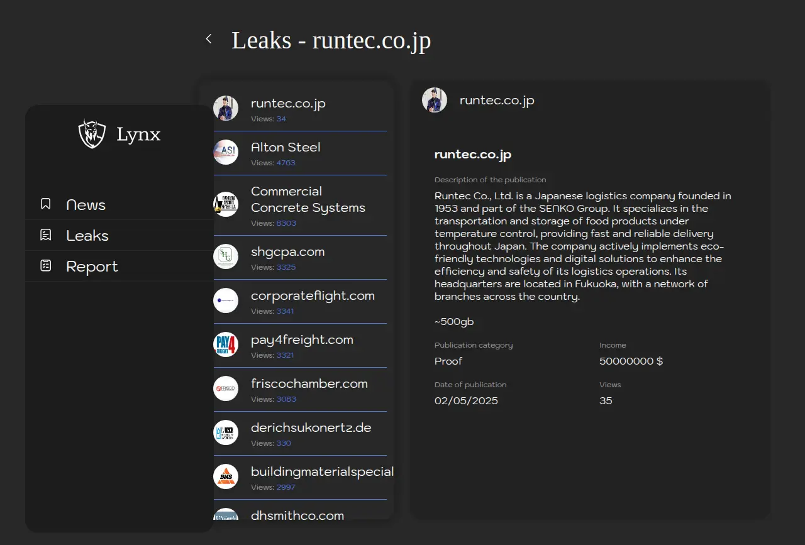Image resolution: width=805 pixels, height=545 pixels.
Task: Click the Lynx brand name text
Action: click(138, 135)
